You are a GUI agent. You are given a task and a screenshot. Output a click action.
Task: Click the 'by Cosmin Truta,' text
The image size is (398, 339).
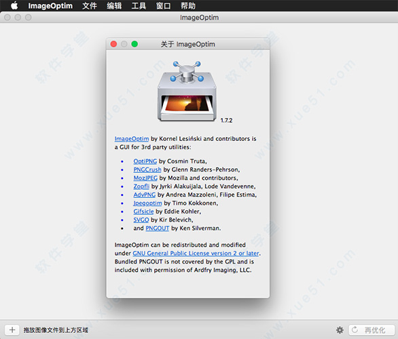[183, 161]
